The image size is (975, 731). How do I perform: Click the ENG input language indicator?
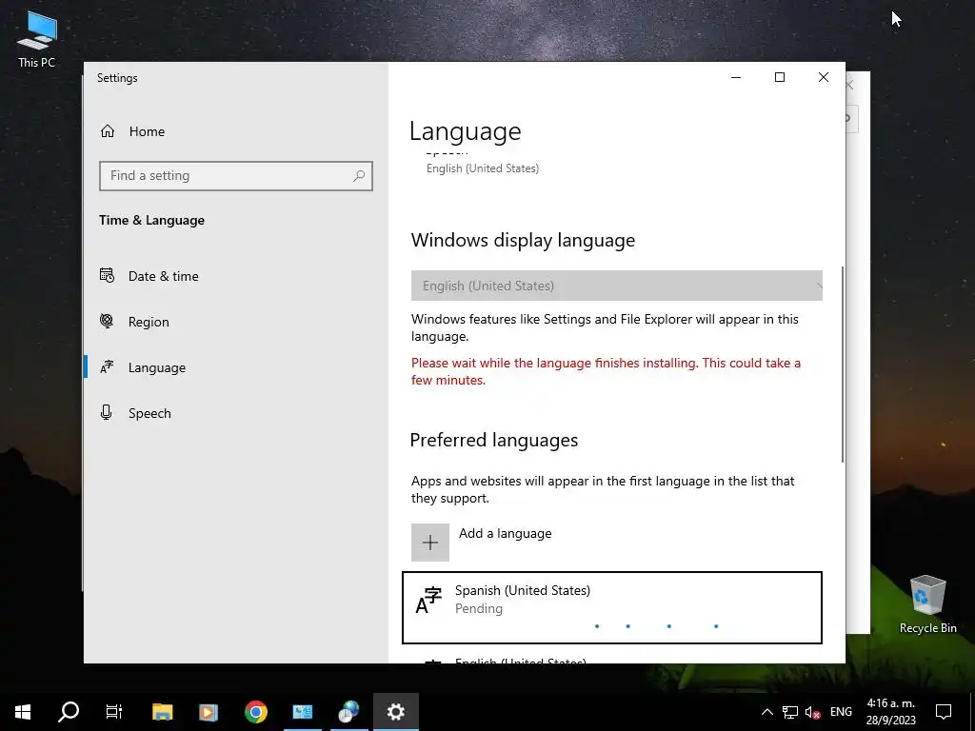coord(841,712)
